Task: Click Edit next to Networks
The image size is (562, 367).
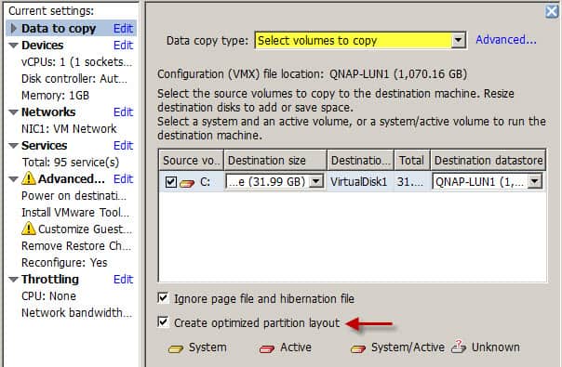Action: tap(124, 112)
